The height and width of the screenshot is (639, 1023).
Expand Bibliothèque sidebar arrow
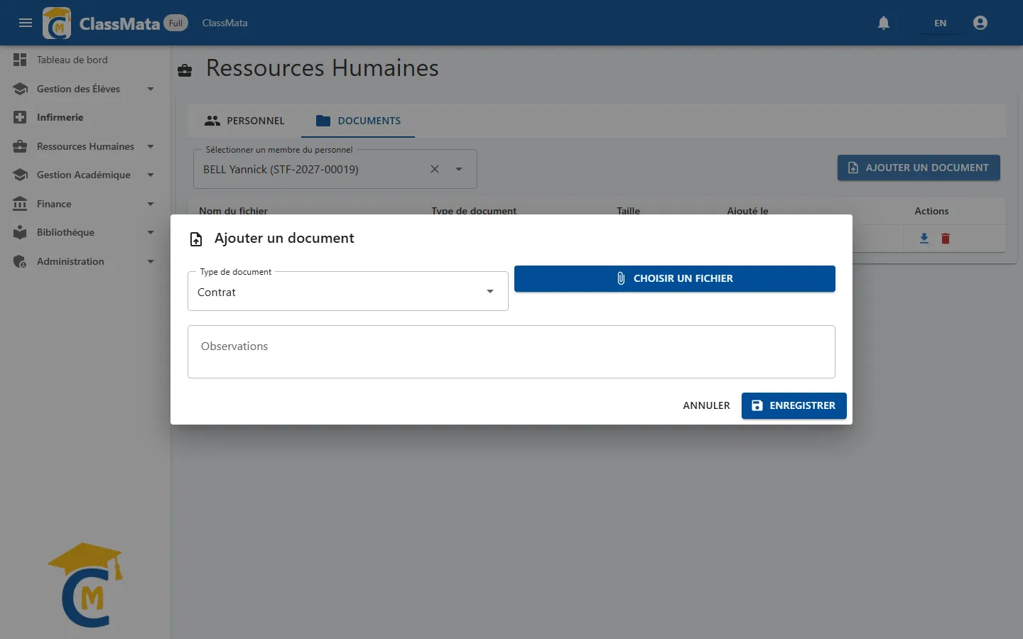pos(151,232)
